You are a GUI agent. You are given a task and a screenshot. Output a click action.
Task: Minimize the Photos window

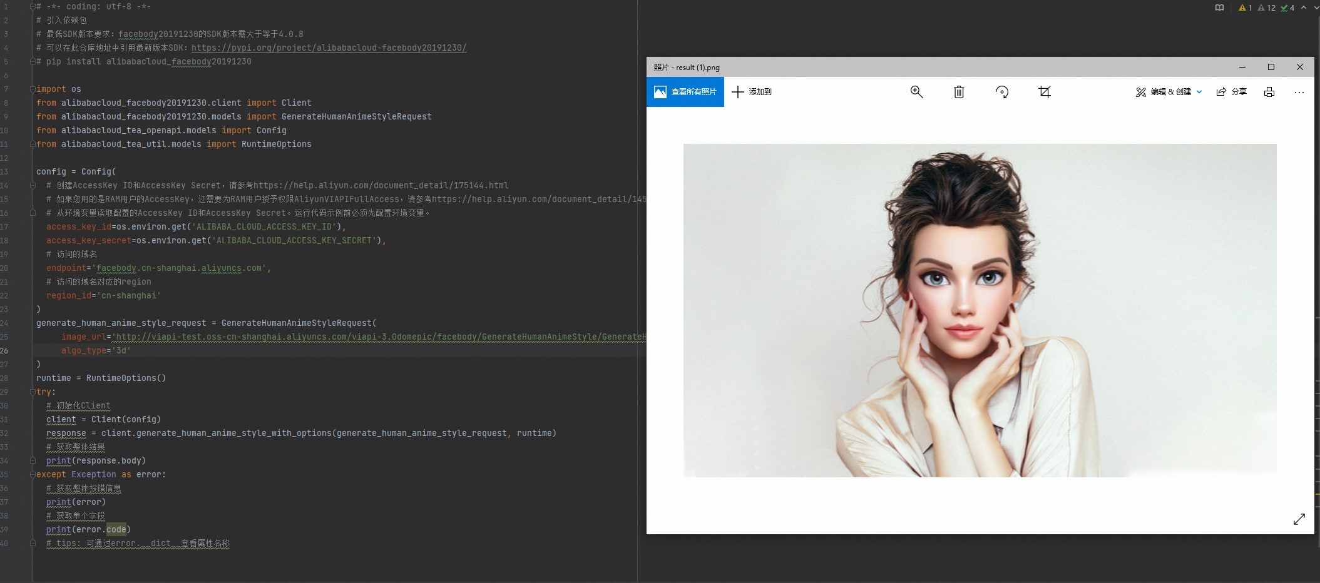[1242, 67]
